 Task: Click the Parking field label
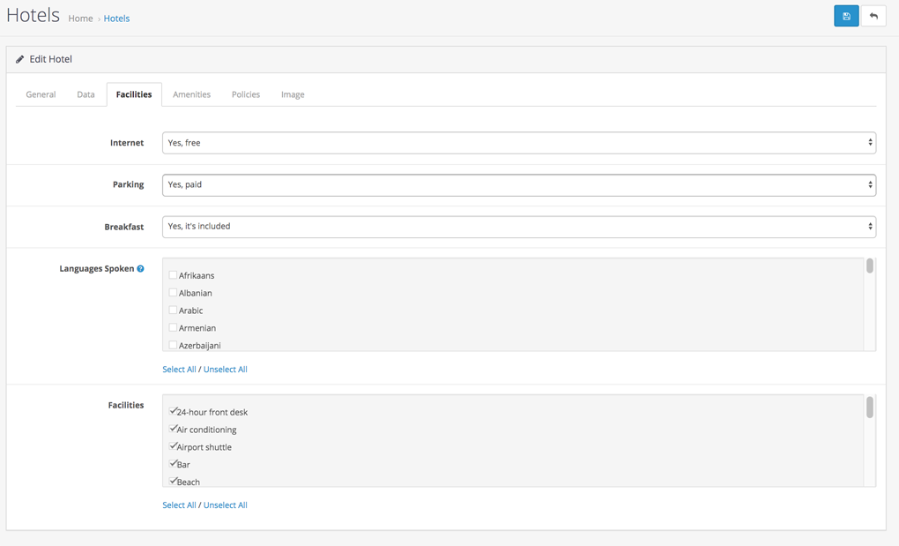click(128, 184)
